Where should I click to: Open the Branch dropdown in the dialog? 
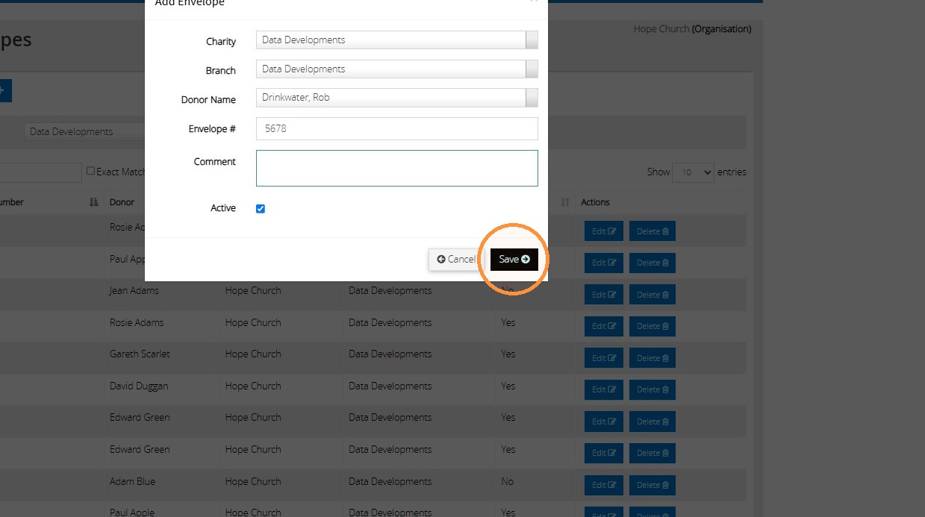click(x=396, y=69)
